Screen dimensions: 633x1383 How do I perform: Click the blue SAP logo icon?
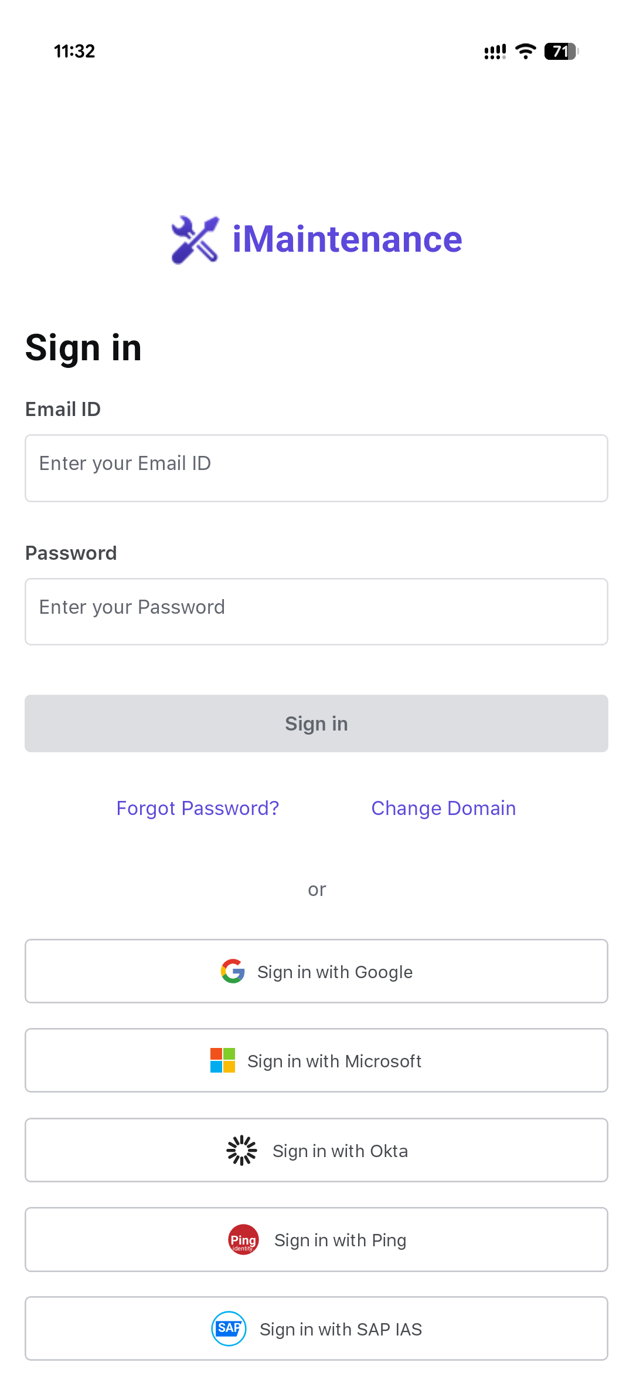(x=229, y=1328)
